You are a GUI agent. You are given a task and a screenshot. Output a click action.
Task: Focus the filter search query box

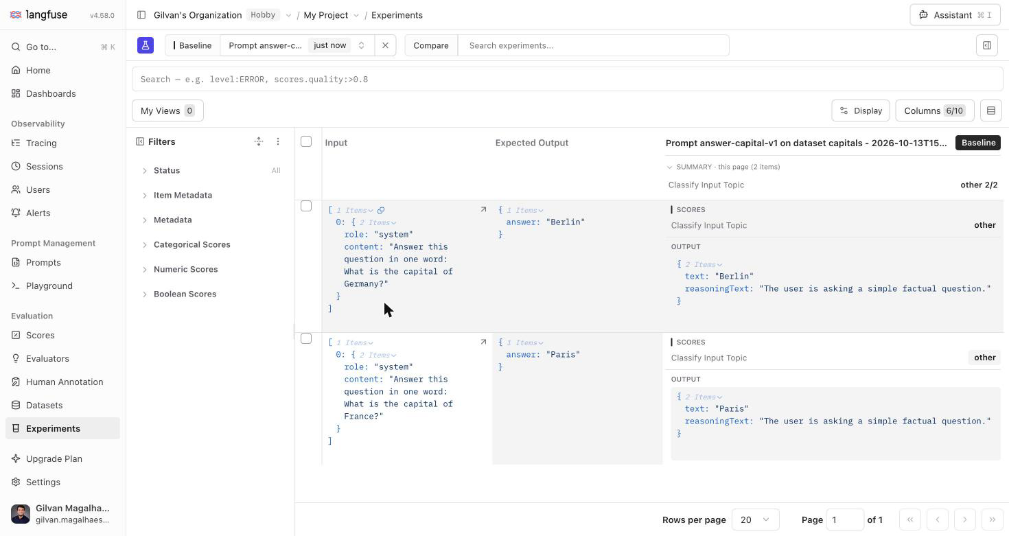[x=566, y=79]
